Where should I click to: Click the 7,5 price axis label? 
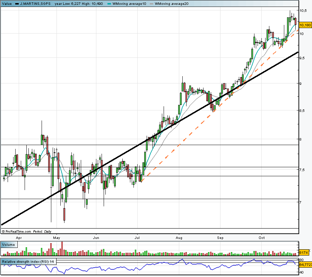(x=302, y=170)
